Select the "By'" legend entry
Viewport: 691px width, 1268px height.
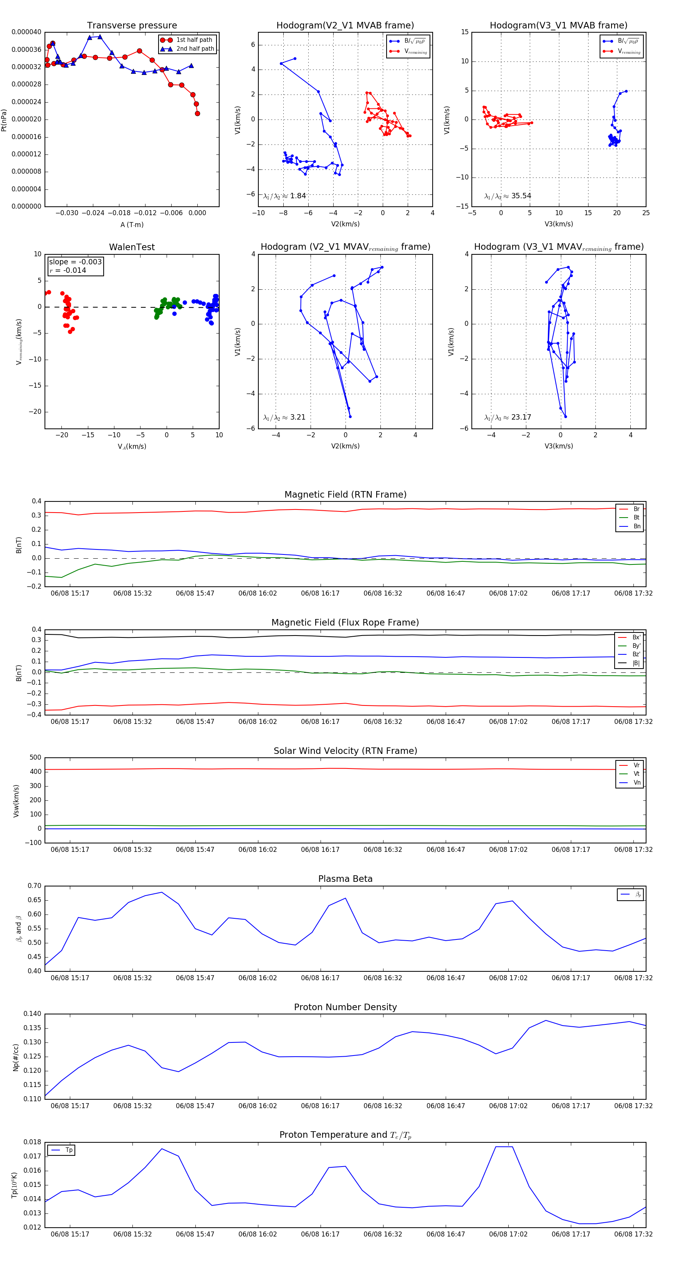[630, 646]
